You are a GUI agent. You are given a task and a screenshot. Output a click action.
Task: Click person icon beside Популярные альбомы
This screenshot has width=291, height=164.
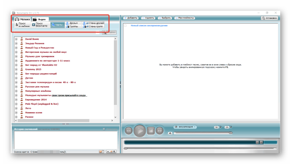pos(22,91)
